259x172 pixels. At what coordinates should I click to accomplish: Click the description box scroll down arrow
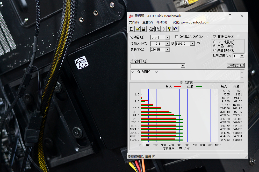[x=242, y=77]
